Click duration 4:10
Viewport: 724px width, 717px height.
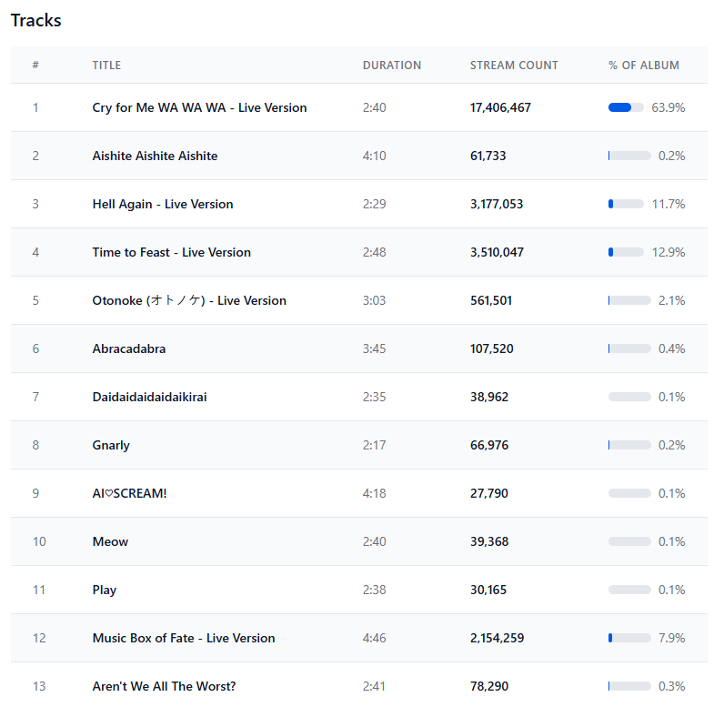[x=374, y=156]
